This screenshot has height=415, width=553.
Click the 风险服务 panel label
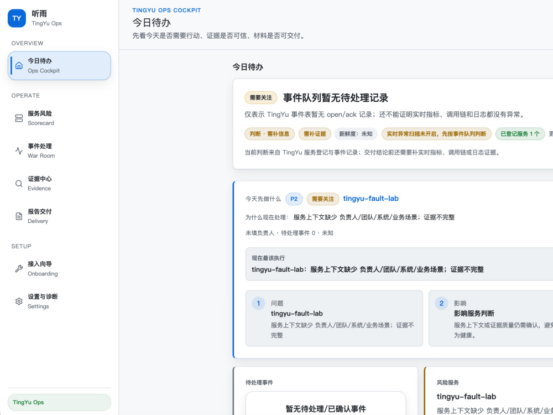point(447,382)
